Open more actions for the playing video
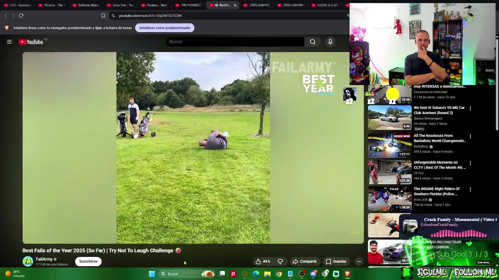The width and height of the screenshot is (499, 280). click(x=359, y=261)
